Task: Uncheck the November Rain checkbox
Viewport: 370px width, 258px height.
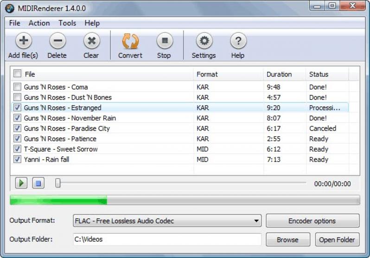Action: (17, 118)
